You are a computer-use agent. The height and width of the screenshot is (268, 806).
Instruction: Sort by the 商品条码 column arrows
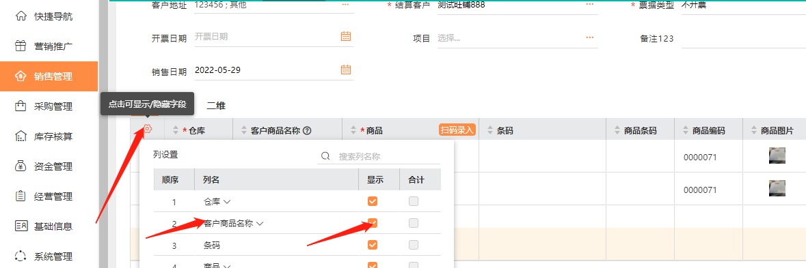pyautogui.click(x=617, y=131)
